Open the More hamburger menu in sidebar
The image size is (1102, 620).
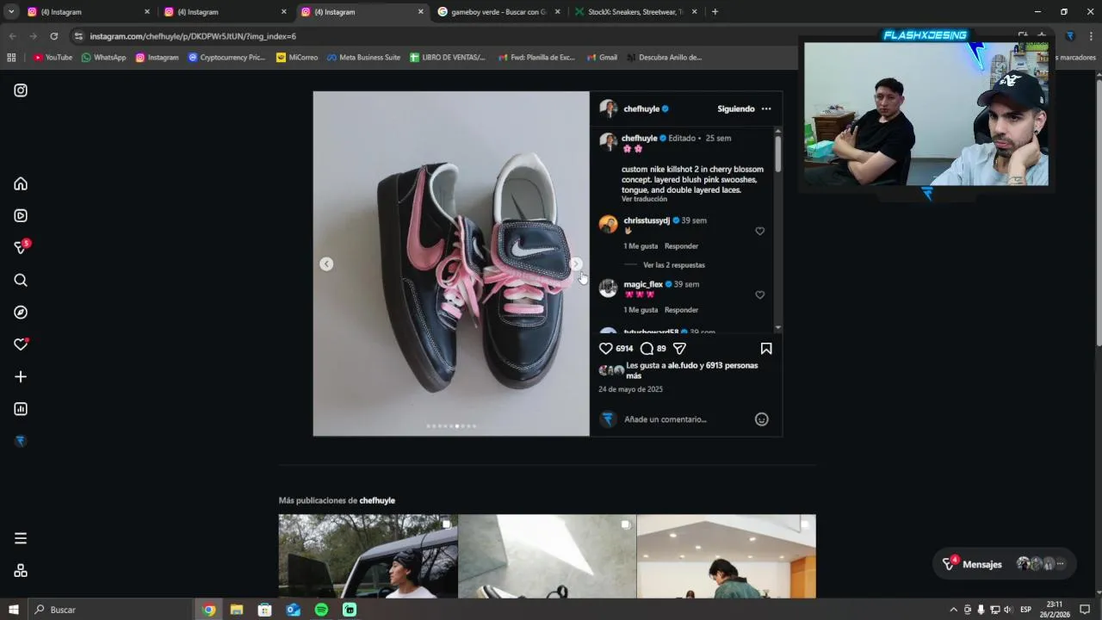point(21,538)
